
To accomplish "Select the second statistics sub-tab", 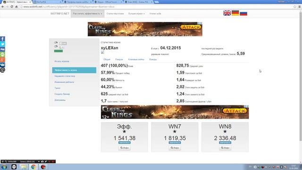I will (119, 59).
